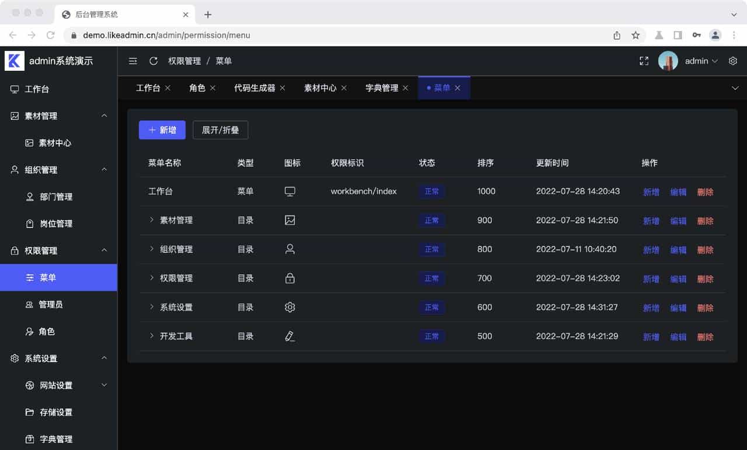Click the pen icon on the 开发工具 row

tap(290, 336)
